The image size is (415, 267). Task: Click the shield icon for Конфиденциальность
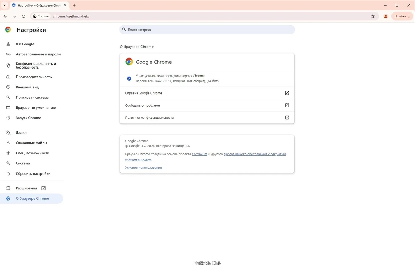coord(8,65)
